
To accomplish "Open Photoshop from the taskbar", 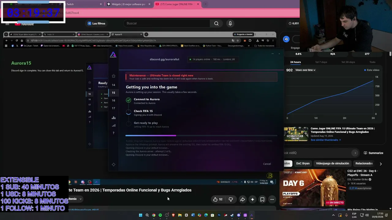I will click(x=219, y=215).
